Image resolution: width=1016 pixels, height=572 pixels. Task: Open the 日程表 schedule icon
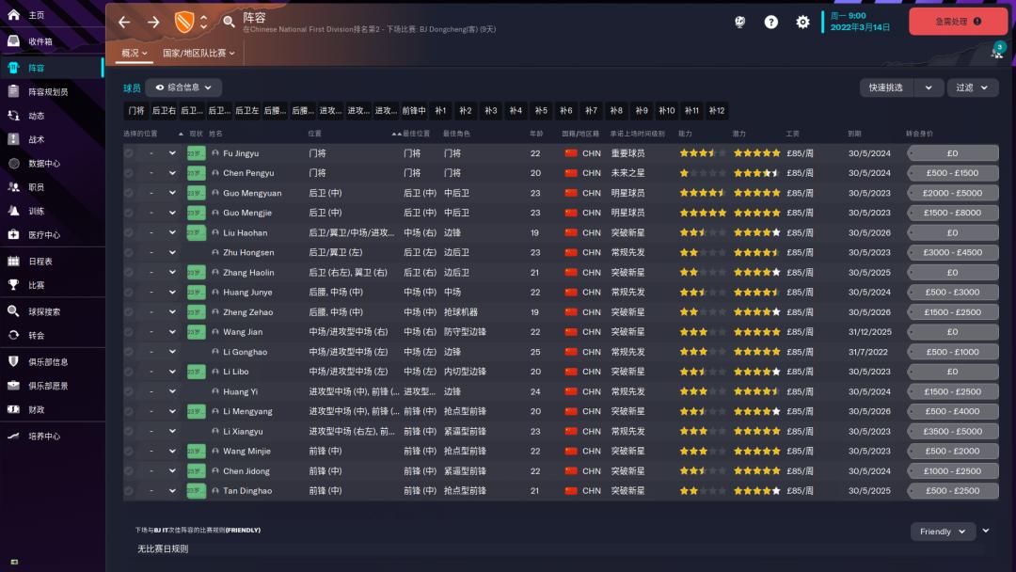click(13, 261)
